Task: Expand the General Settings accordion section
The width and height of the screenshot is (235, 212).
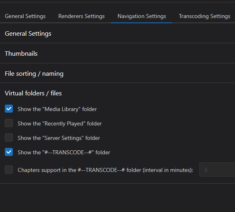Action: pos(117,34)
